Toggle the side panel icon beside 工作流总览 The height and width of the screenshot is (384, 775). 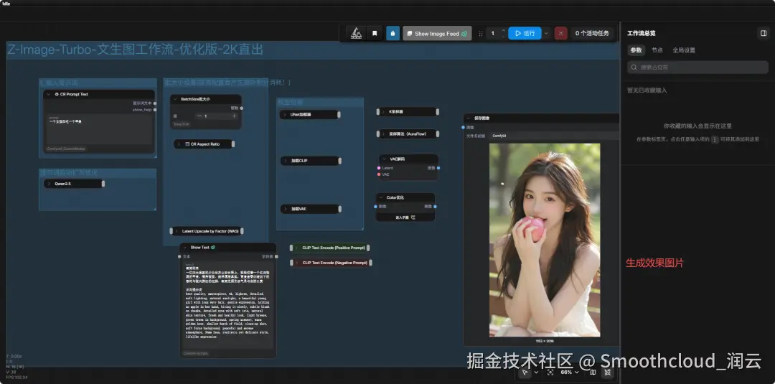(x=763, y=33)
